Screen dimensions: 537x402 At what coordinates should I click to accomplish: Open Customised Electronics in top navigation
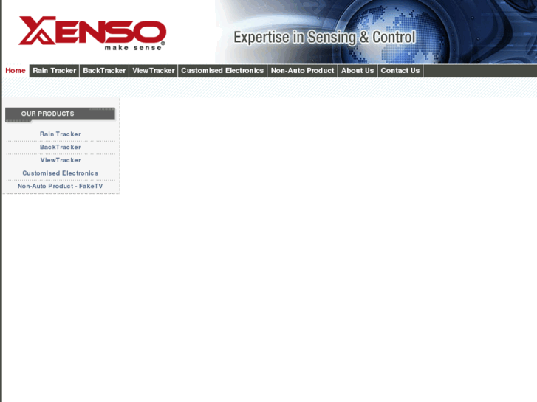(x=222, y=71)
